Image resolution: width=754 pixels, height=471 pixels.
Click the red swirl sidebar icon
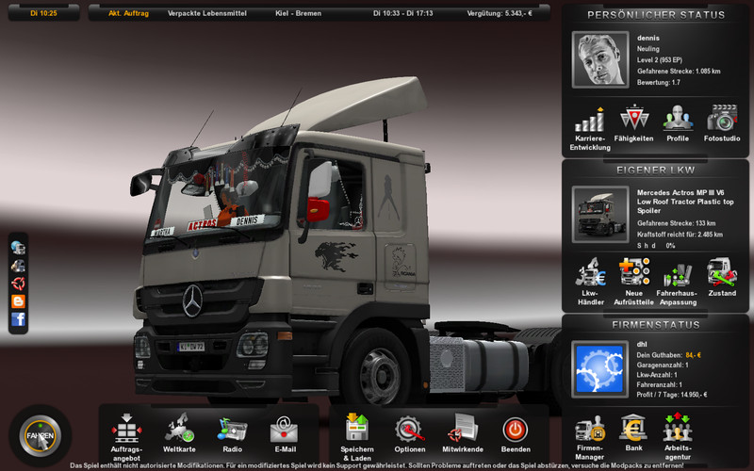pos(18,284)
